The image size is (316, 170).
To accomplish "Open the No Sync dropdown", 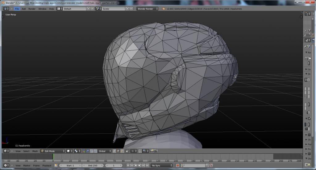I will click(x=162, y=165).
